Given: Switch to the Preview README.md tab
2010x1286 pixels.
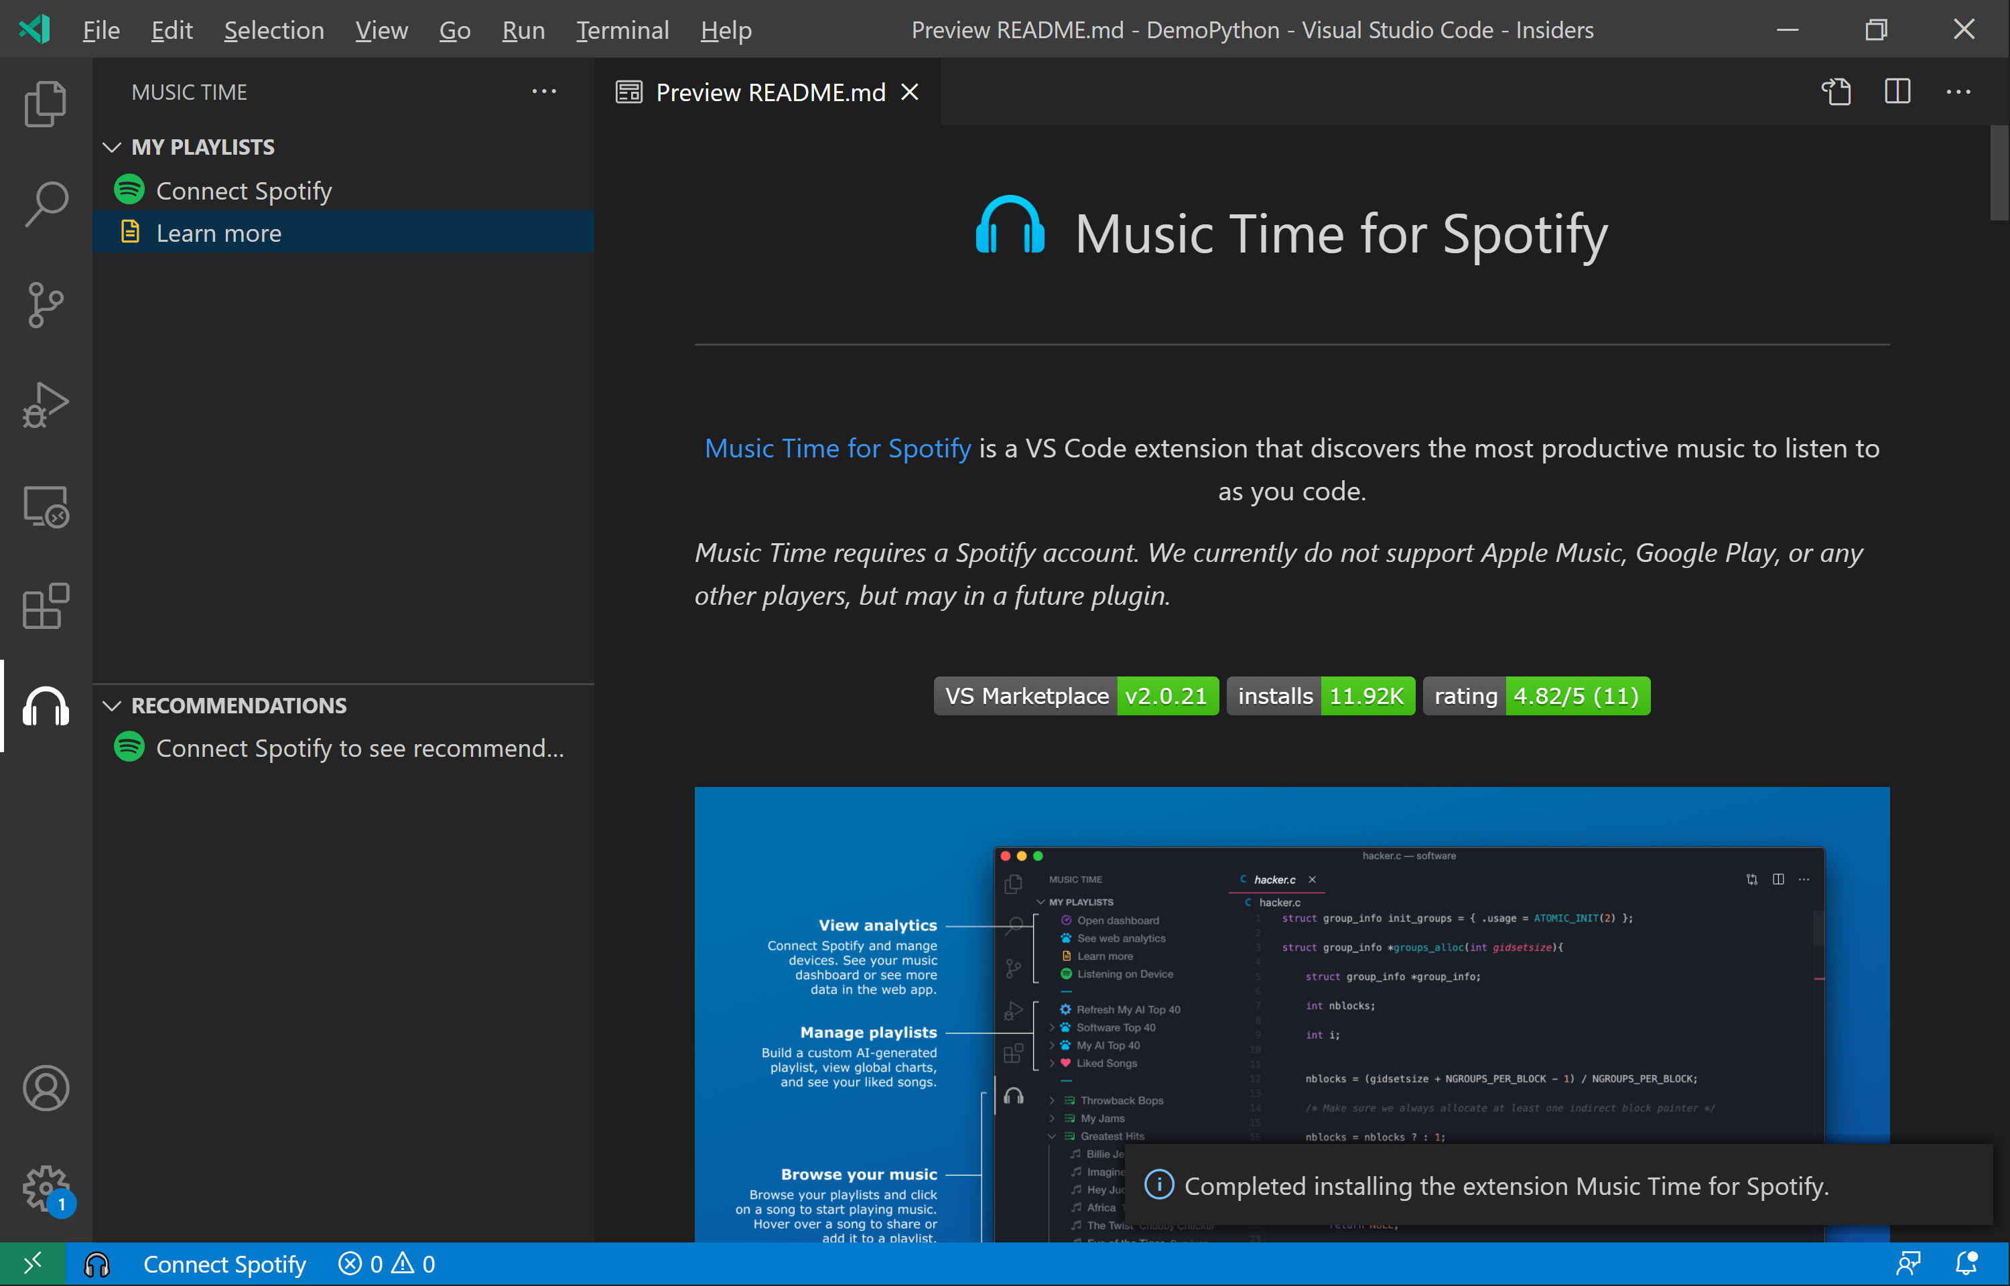Looking at the screenshot, I should point(768,92).
